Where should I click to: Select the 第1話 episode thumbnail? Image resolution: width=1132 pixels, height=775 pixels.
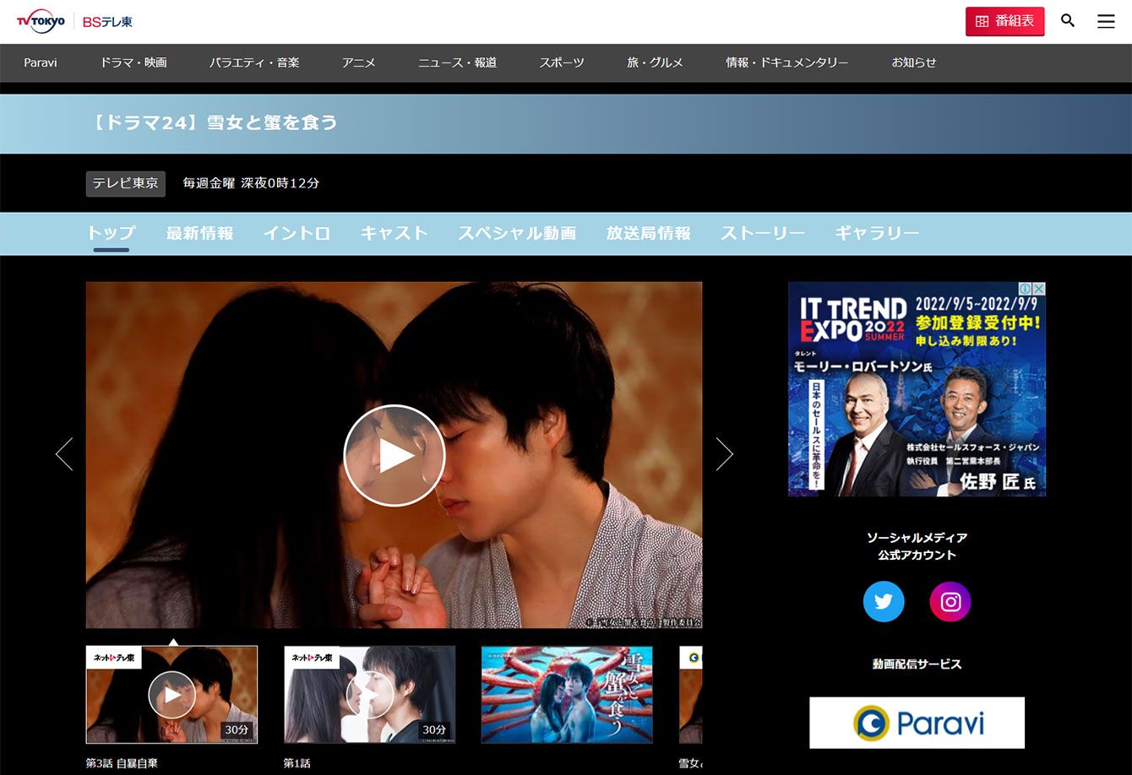coord(369,695)
